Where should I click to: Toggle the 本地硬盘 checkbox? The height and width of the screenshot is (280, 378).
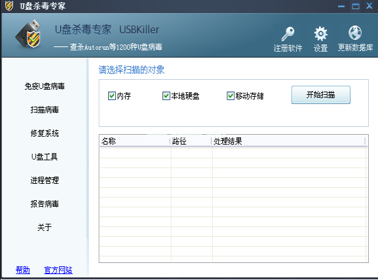(x=166, y=96)
